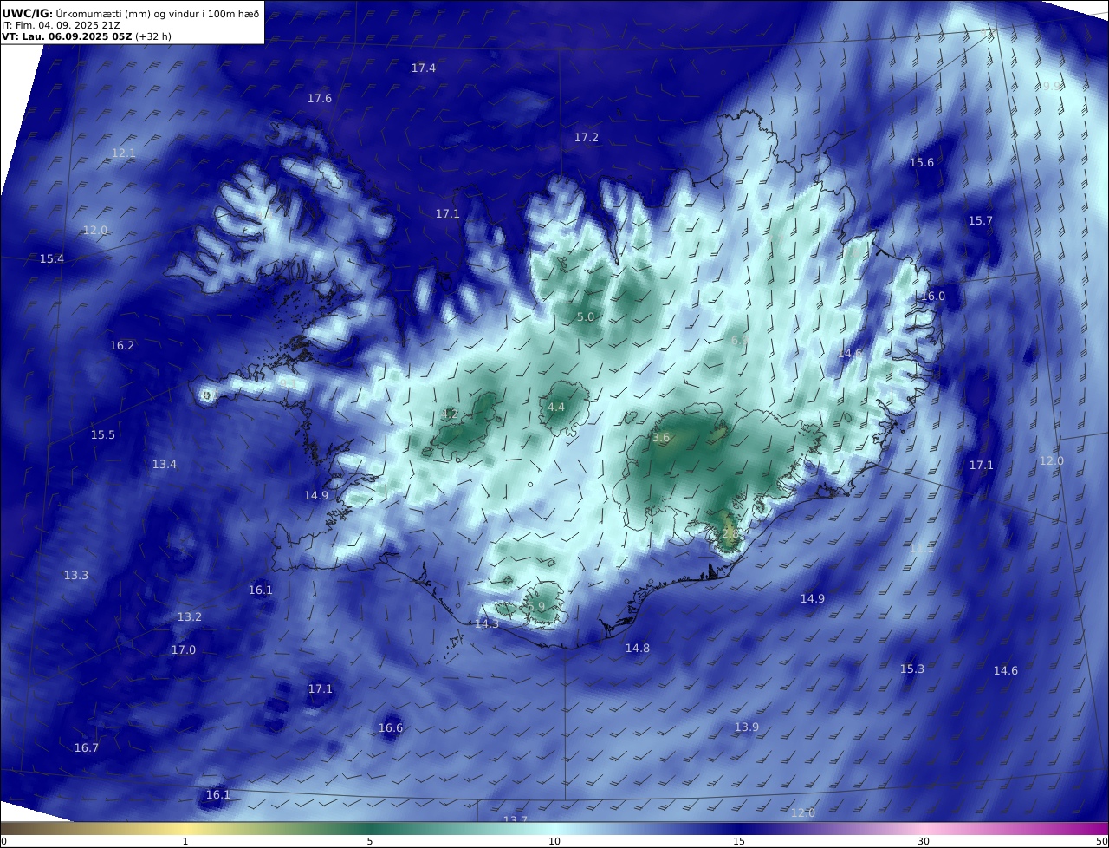Select the 15.7 value label
This screenshot has height=848, width=1109.
point(981,221)
